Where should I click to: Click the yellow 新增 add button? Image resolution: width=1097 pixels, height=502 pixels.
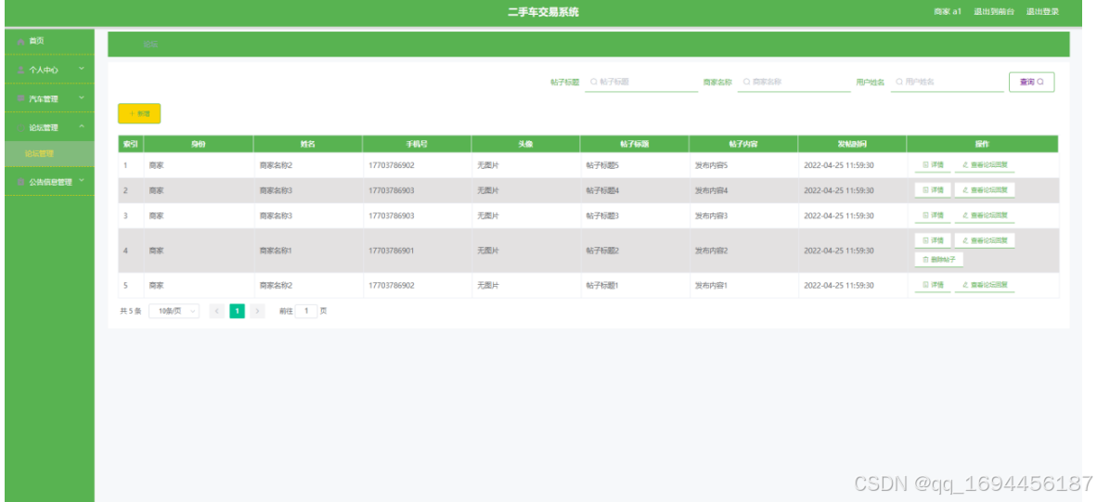tap(139, 113)
